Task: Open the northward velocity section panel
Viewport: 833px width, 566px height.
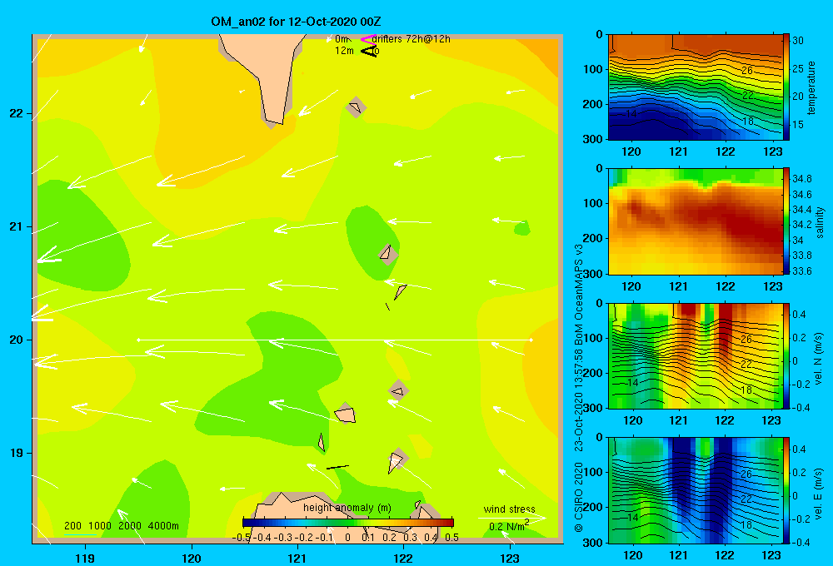Action: (696, 355)
